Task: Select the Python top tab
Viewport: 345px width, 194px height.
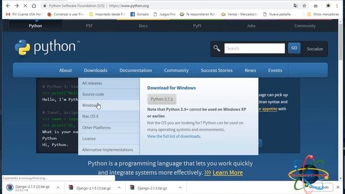Action: pyautogui.click(x=36, y=26)
